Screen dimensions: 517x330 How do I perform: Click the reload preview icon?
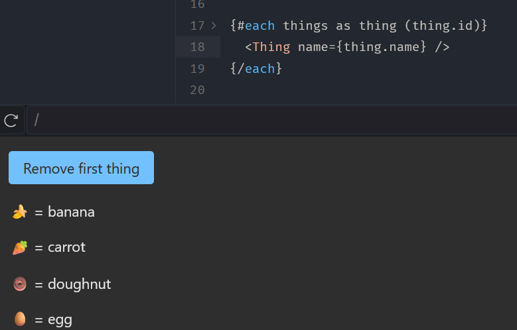pos(11,120)
